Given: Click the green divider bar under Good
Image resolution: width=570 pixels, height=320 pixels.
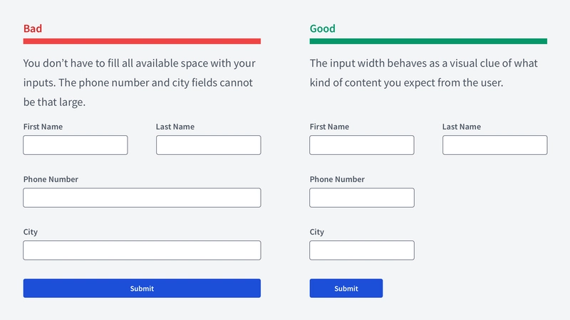Looking at the screenshot, I should click(x=428, y=41).
